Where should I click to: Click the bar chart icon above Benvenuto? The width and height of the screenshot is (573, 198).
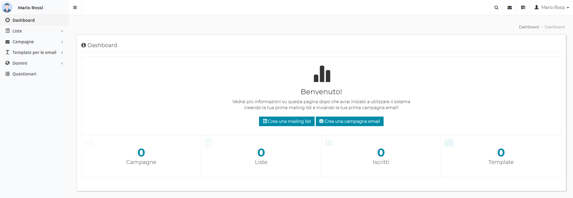click(322, 74)
